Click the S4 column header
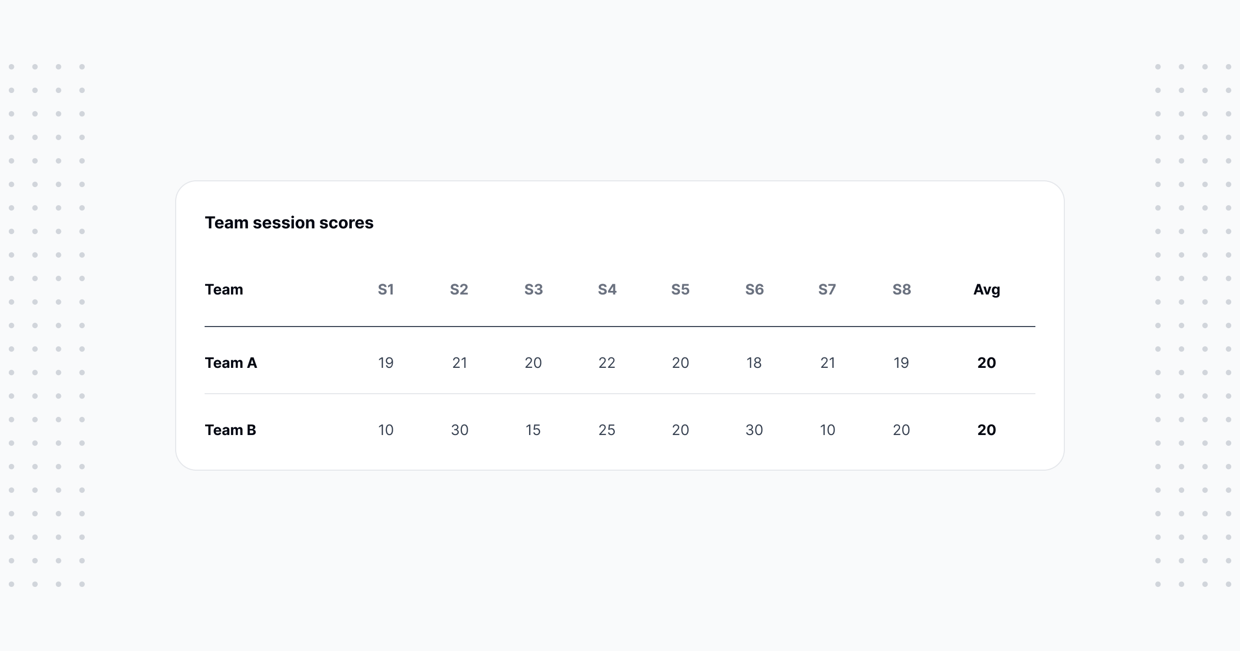The height and width of the screenshot is (651, 1240). (607, 289)
